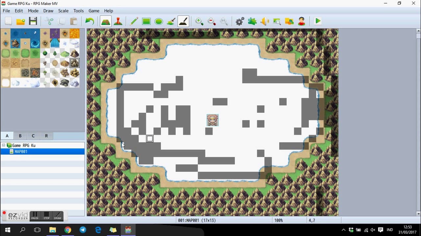Click the map's vertical scrollbar up arrow
This screenshot has height=236, width=421.
(x=418, y=31)
